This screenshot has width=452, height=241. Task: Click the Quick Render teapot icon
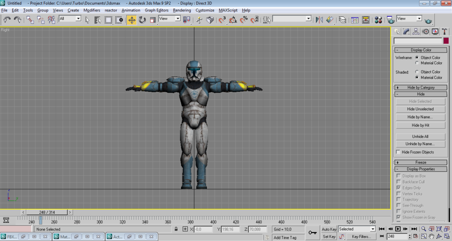pos(428,21)
